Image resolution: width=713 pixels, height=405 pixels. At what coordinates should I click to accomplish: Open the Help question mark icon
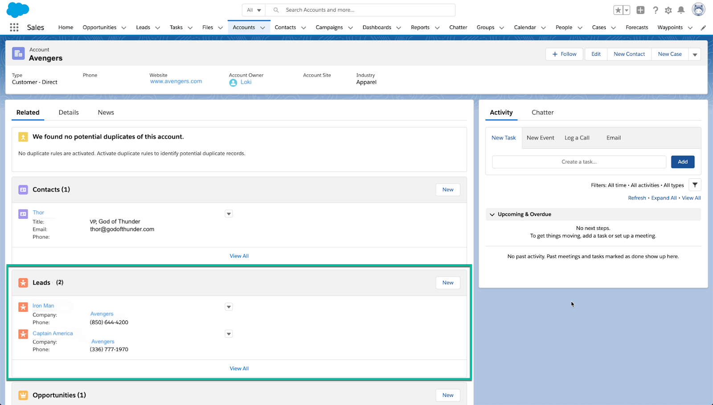pyautogui.click(x=656, y=10)
